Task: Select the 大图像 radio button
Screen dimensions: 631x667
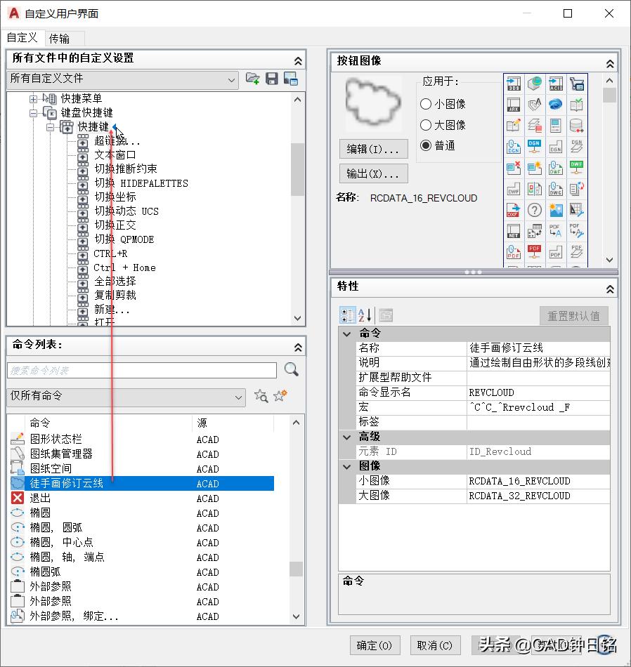Action: pos(425,124)
